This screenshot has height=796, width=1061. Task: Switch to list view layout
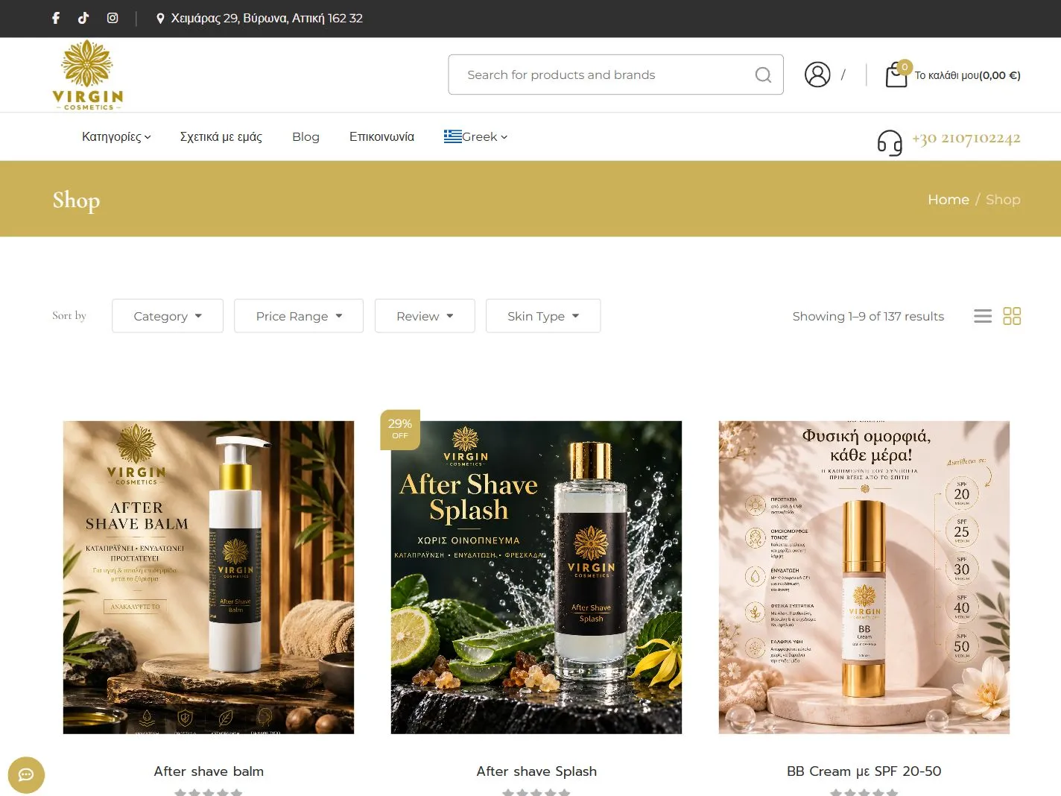(x=983, y=316)
